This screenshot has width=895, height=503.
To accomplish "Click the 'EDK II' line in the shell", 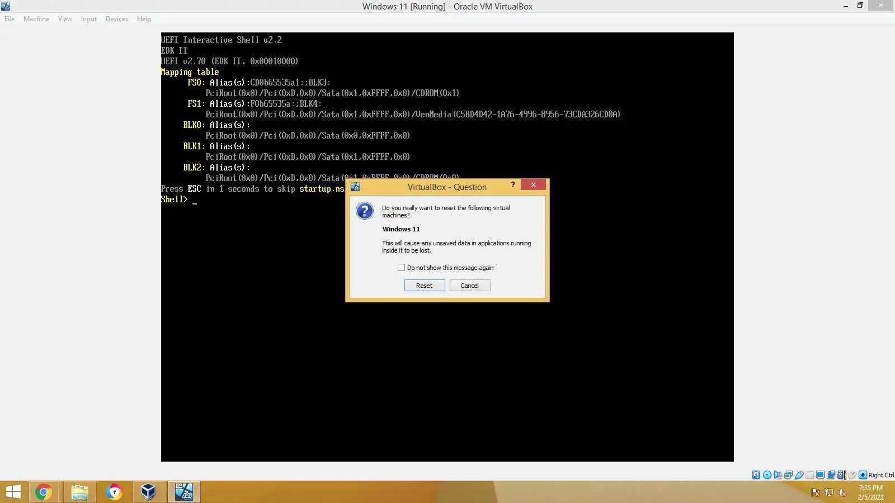I will point(174,51).
